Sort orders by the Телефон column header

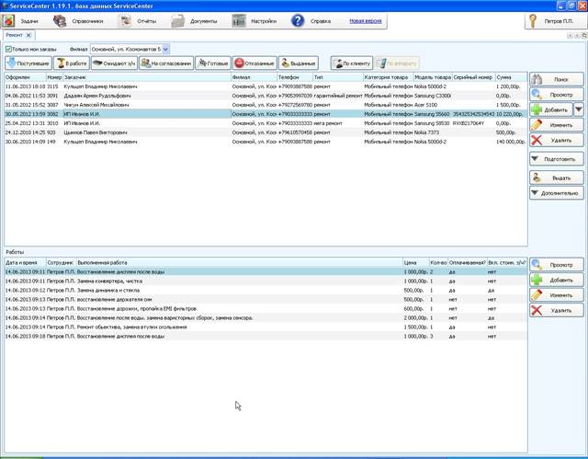pyautogui.click(x=295, y=77)
